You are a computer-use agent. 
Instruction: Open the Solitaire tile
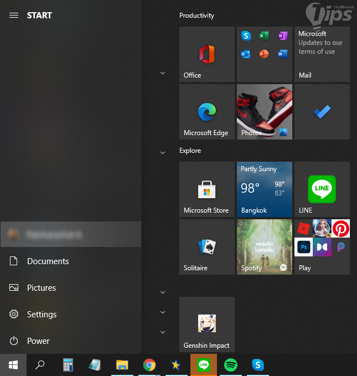click(207, 247)
